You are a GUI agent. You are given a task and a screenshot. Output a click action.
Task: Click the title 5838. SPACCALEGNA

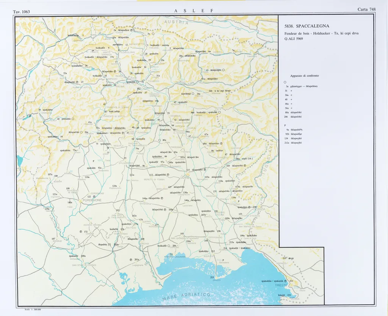(x=307, y=26)
